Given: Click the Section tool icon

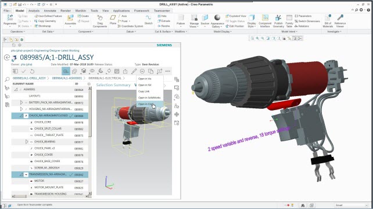Looking at the screenshot, I should (x=205, y=17).
